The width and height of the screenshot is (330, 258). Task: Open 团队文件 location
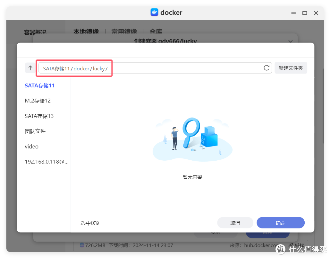click(x=35, y=131)
